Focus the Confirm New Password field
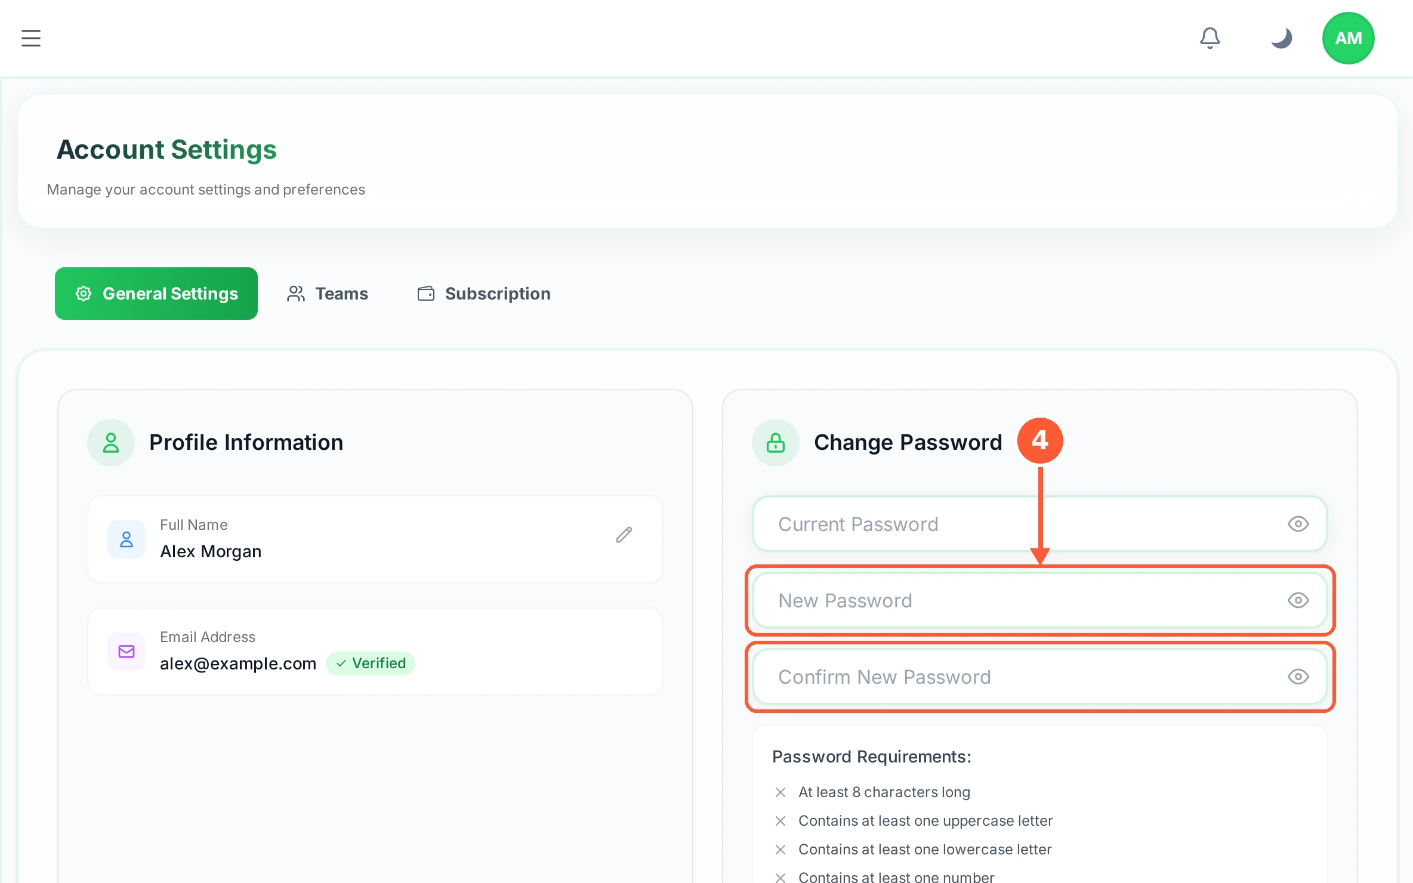This screenshot has width=1413, height=883. pos(1040,677)
